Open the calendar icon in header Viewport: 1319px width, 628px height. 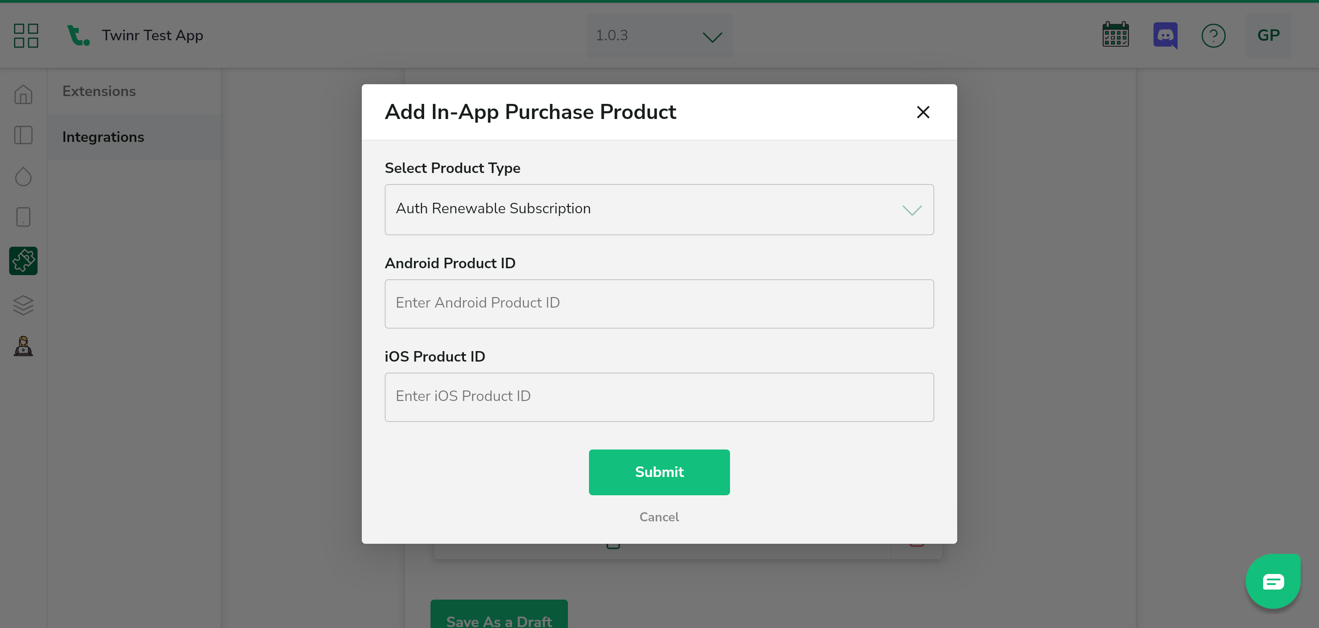point(1115,35)
